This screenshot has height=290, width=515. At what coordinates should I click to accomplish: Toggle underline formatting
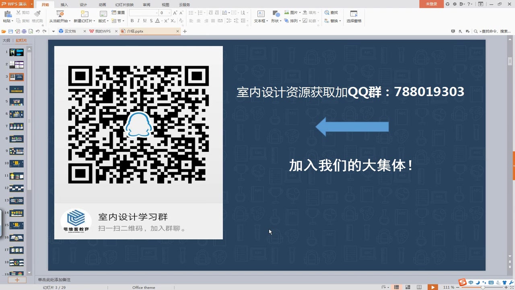144,20
